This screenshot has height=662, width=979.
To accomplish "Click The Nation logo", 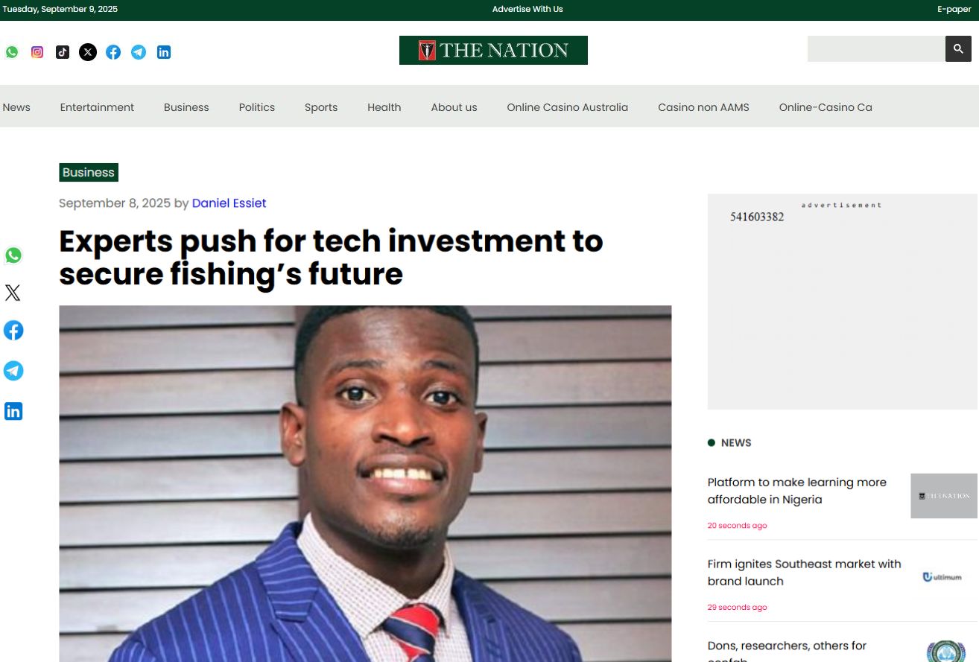I will 493,51.
